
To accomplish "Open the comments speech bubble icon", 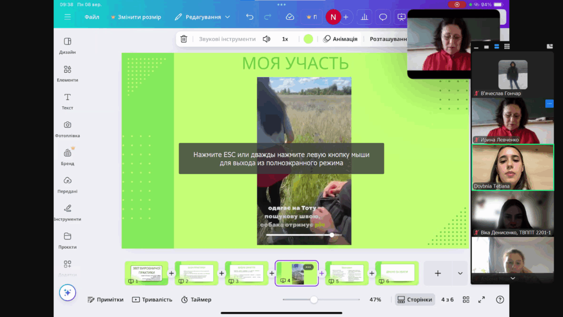I will point(383,17).
